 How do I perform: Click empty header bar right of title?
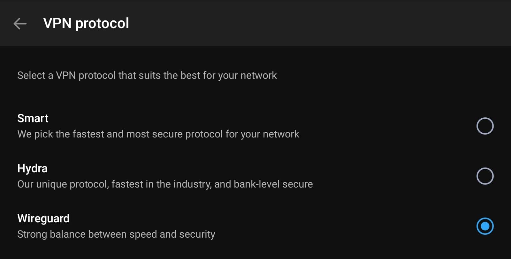pos(319,23)
